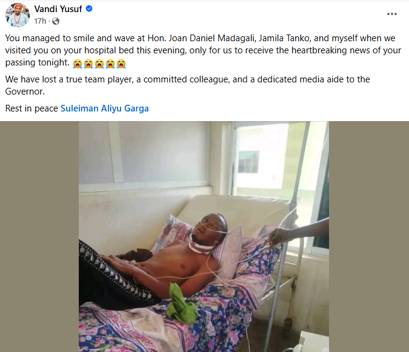This screenshot has width=409, height=352.
Task: Open Vandi Yusuf's profile name link
Action: click(58, 9)
